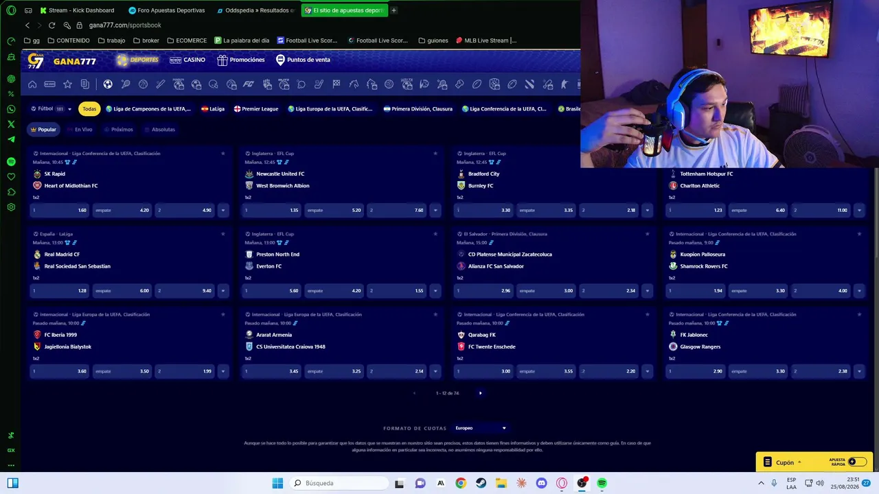
Task: Open Discord from the taskbar
Action: tap(541, 483)
